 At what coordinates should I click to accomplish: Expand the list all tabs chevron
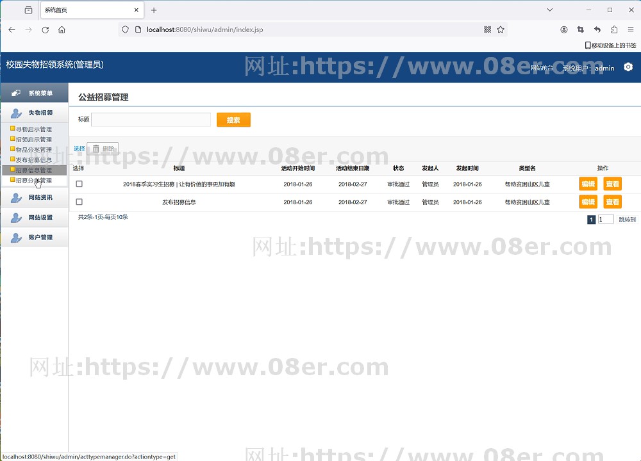[550, 10]
